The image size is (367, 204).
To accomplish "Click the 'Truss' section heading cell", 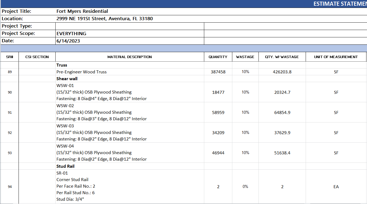I will click(130, 65).
